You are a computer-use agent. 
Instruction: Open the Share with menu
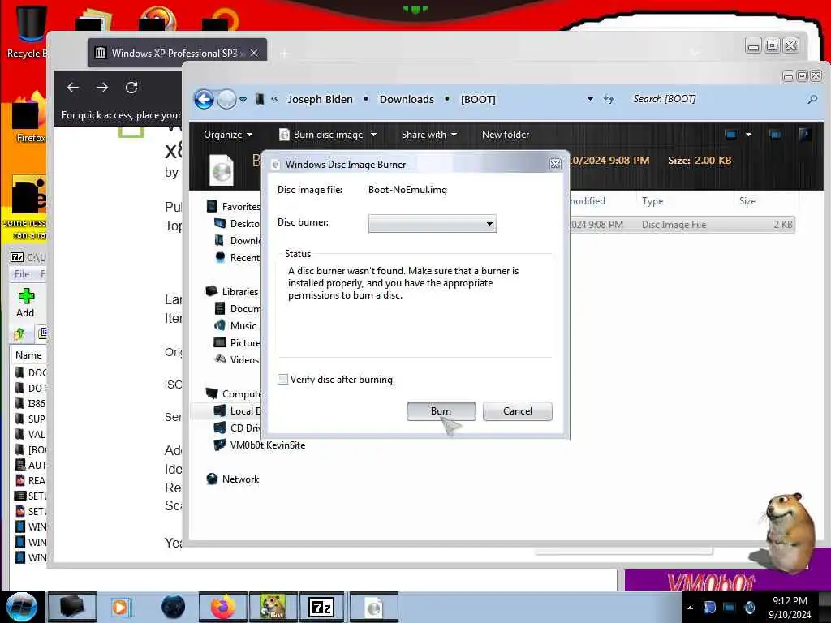428,135
